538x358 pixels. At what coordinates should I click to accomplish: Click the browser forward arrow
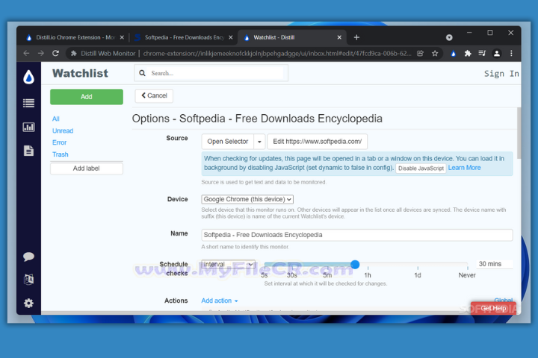coord(41,54)
